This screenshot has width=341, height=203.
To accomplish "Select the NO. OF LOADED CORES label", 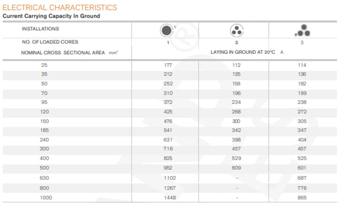I will coord(50,42).
